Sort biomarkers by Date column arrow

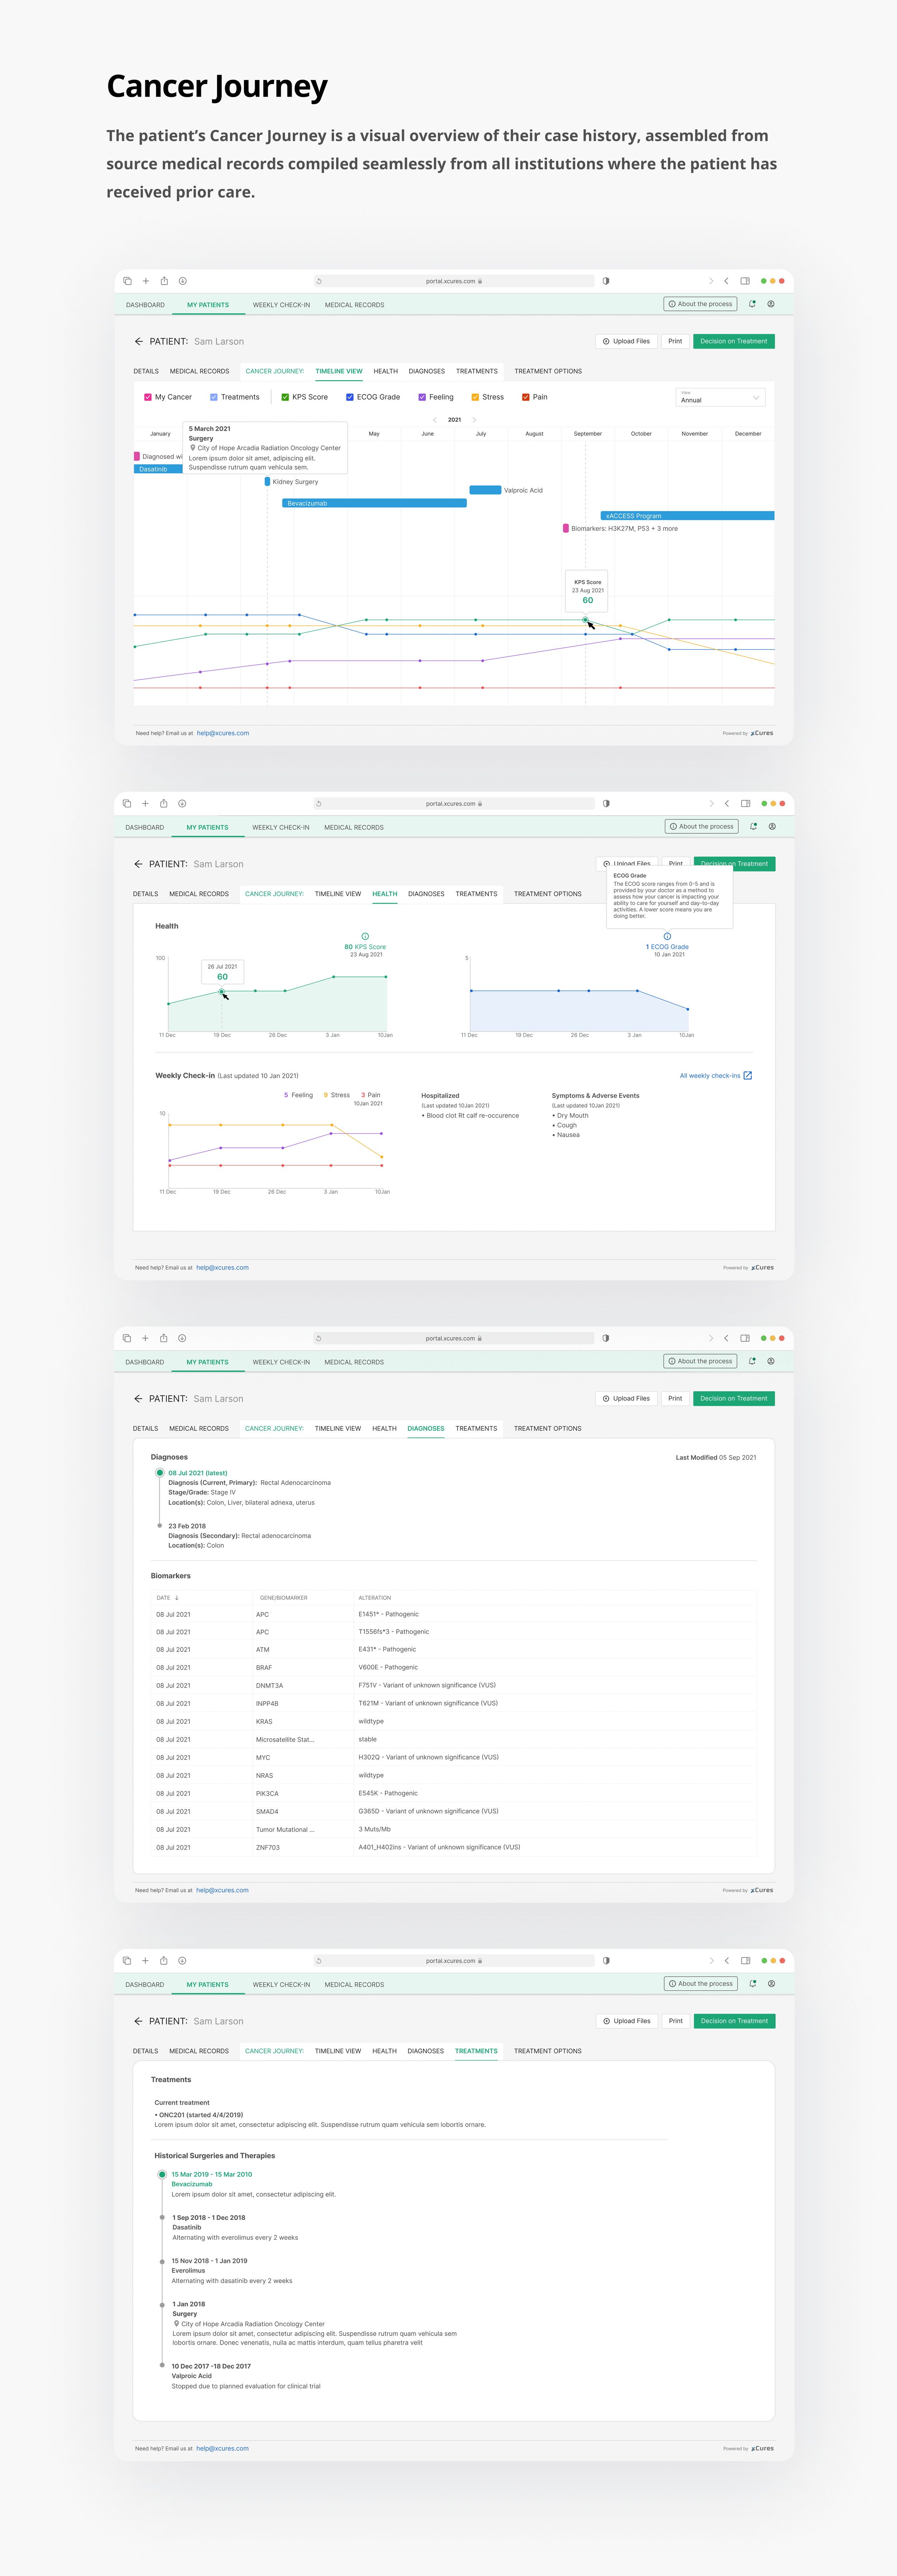[177, 1598]
